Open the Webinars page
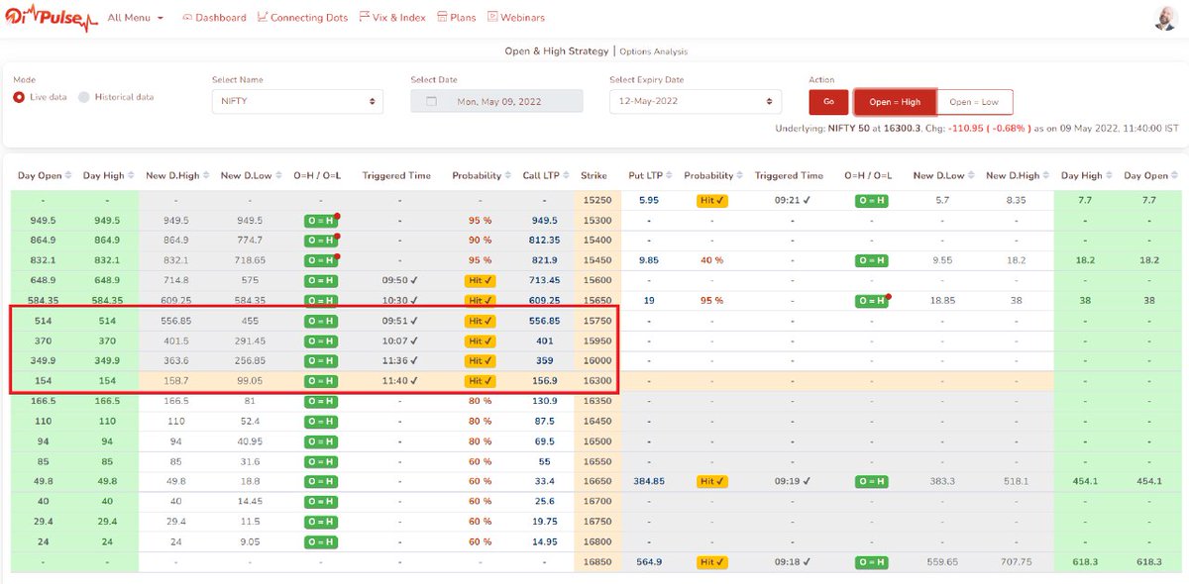The width and height of the screenshot is (1189, 584). point(515,18)
